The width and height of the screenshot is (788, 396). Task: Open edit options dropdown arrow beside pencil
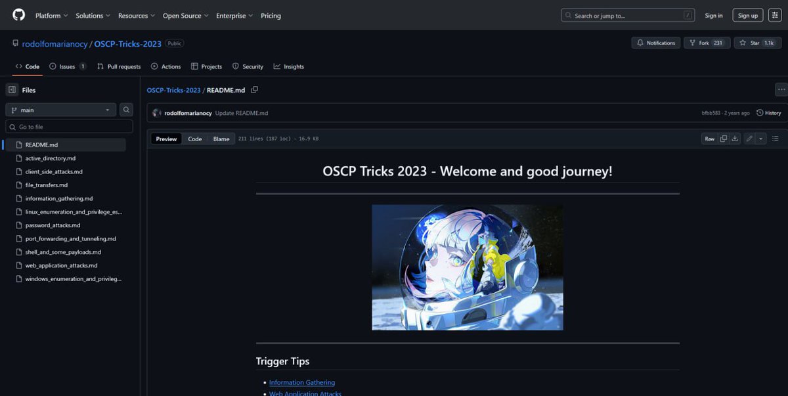[x=761, y=139]
